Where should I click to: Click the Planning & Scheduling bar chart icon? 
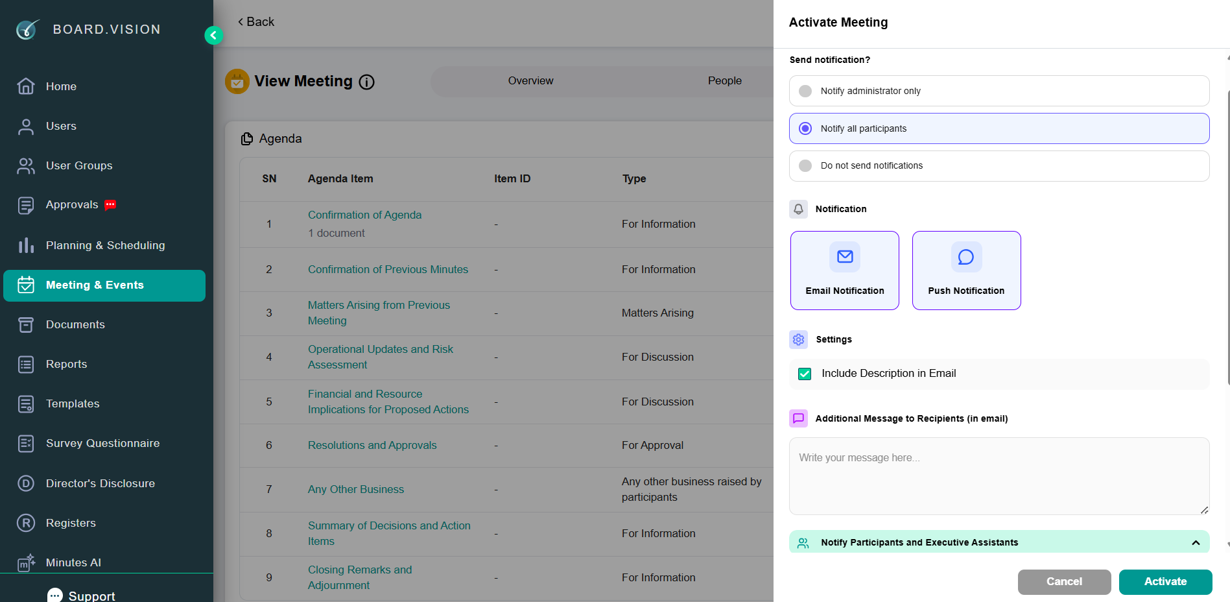[x=26, y=245]
